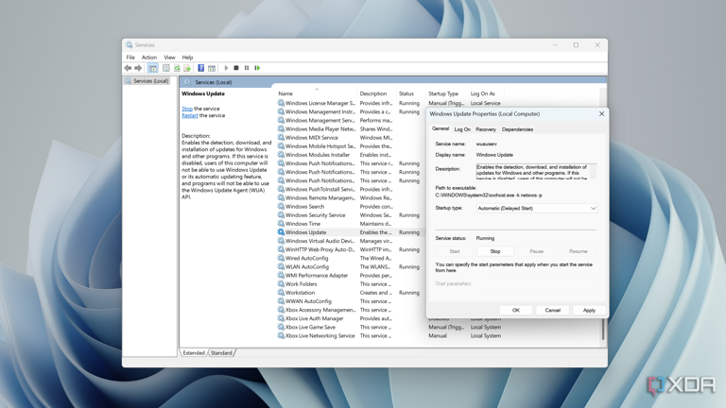Image resolution: width=726 pixels, height=408 pixels.
Task: Click OK in the properties dialog
Action: 516,311
